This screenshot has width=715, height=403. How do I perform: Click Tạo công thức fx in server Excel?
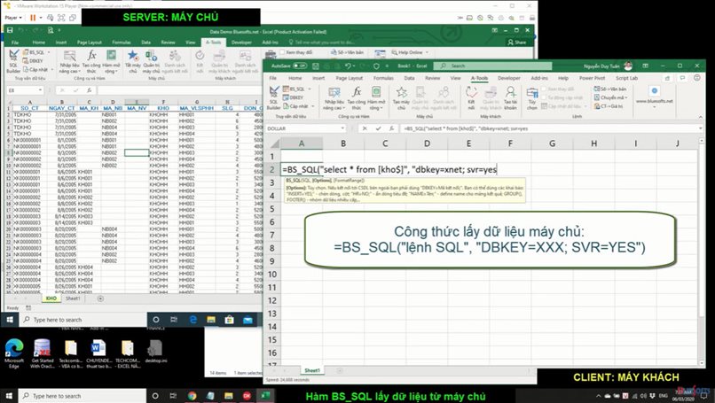[x=91, y=61]
